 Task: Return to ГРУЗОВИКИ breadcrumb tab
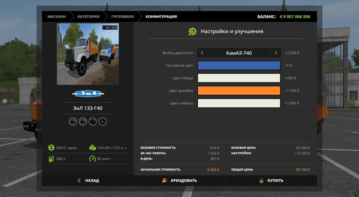pos(122,17)
